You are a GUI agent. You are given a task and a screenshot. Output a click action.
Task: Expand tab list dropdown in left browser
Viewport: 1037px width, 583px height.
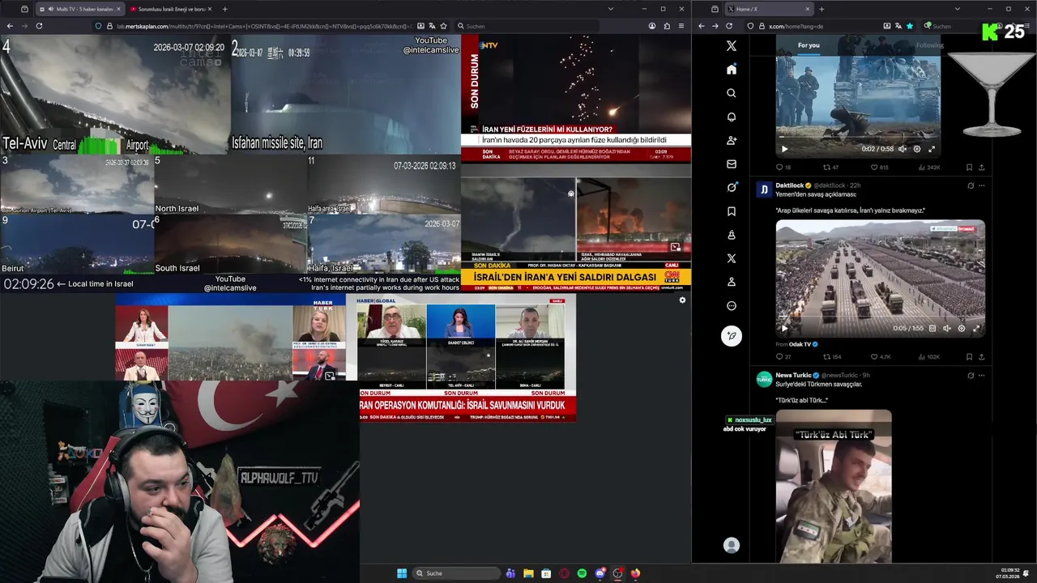[610, 9]
